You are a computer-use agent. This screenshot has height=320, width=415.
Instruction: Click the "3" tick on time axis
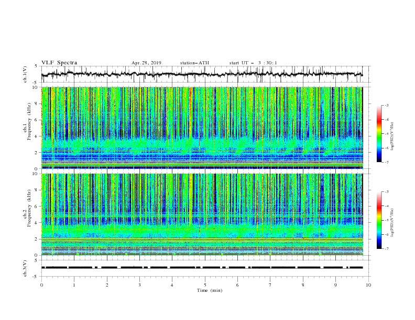[x=139, y=285]
